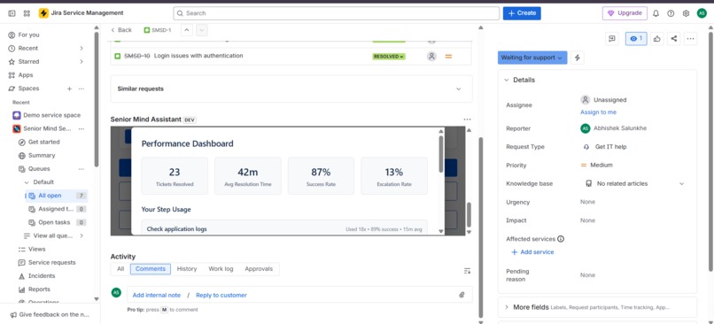Open the notifications bell
The width and height of the screenshot is (714, 324).
(656, 13)
